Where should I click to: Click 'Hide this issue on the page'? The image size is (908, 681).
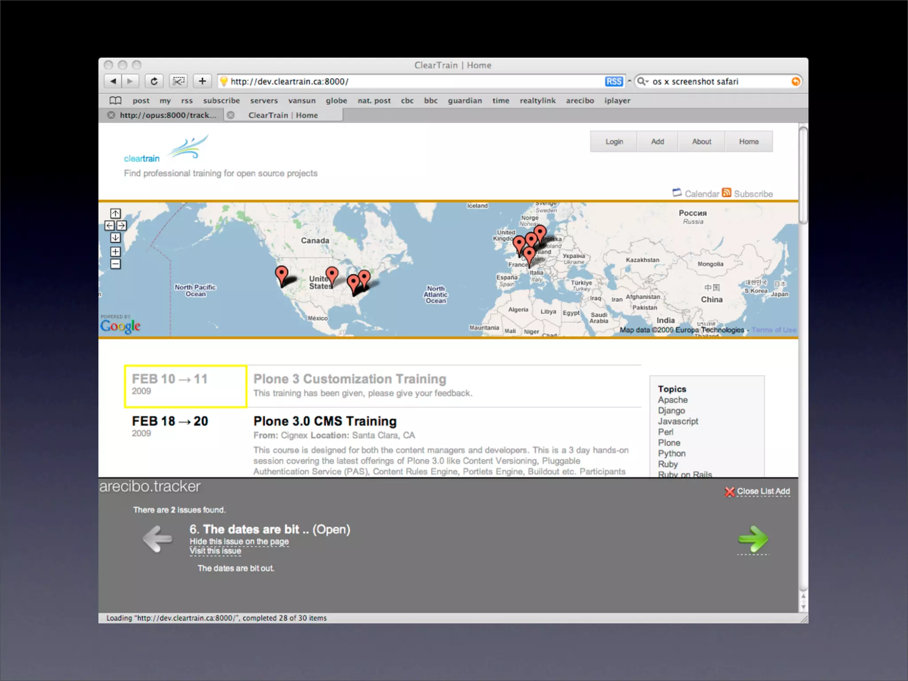point(239,542)
